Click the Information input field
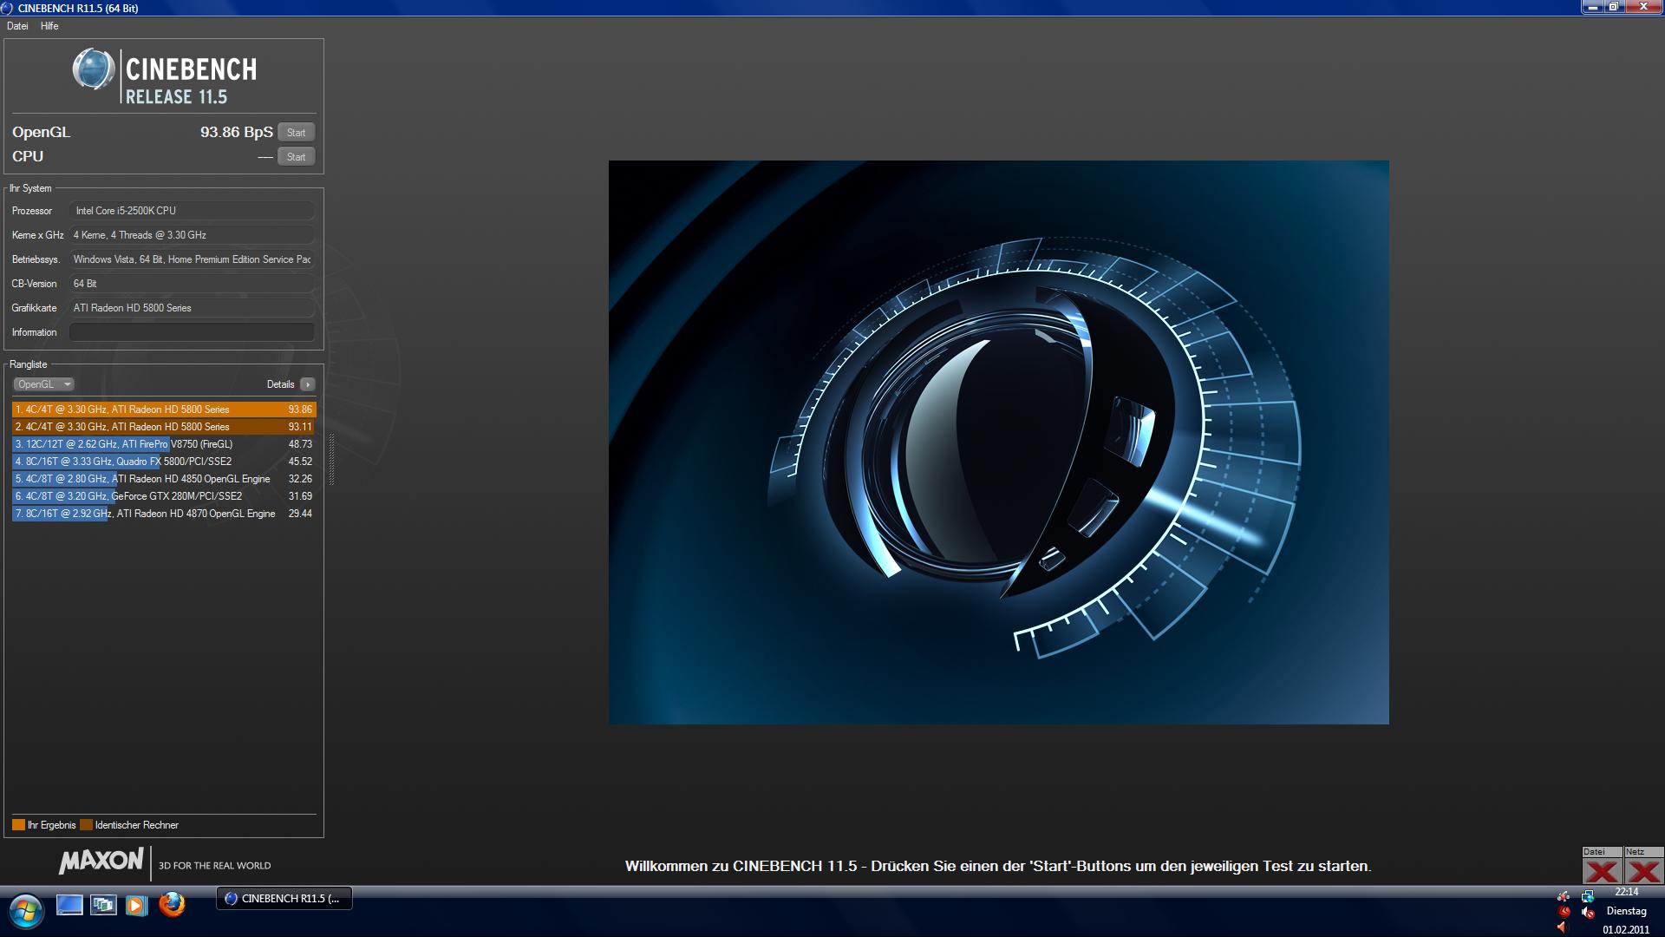The width and height of the screenshot is (1665, 937). coord(192,332)
